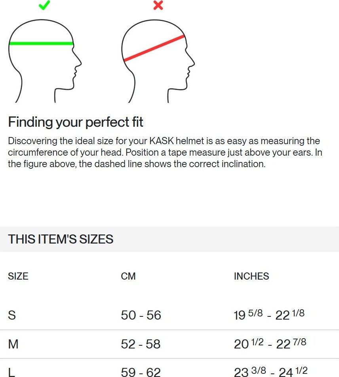
Task: Select the M size row
Action: click(x=169, y=344)
